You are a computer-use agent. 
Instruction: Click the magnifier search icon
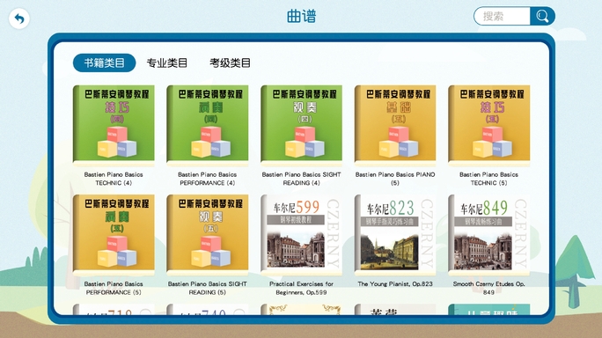(542, 17)
